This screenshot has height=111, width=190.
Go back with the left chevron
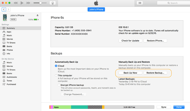(4, 9)
